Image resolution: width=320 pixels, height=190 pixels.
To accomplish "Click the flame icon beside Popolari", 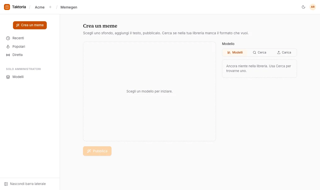I will coord(8,46).
